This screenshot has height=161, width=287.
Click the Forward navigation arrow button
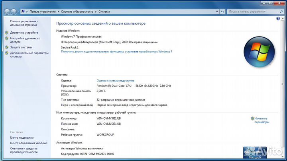[x=14, y=12]
